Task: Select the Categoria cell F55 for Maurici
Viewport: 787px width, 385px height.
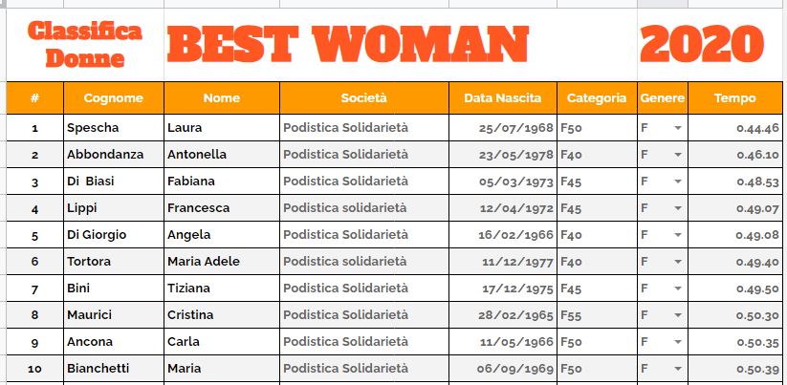Action: coord(597,315)
